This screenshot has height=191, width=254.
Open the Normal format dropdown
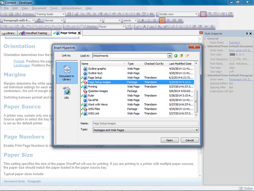tap(62, 20)
